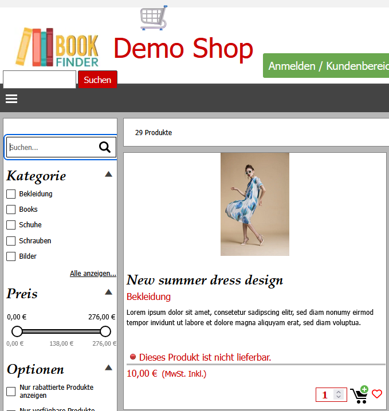Add product to wishlist with heart icon

[377, 394]
